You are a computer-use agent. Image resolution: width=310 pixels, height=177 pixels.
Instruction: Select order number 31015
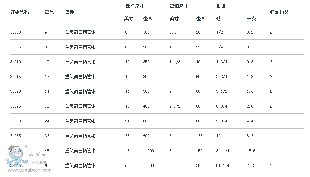(x=16, y=77)
